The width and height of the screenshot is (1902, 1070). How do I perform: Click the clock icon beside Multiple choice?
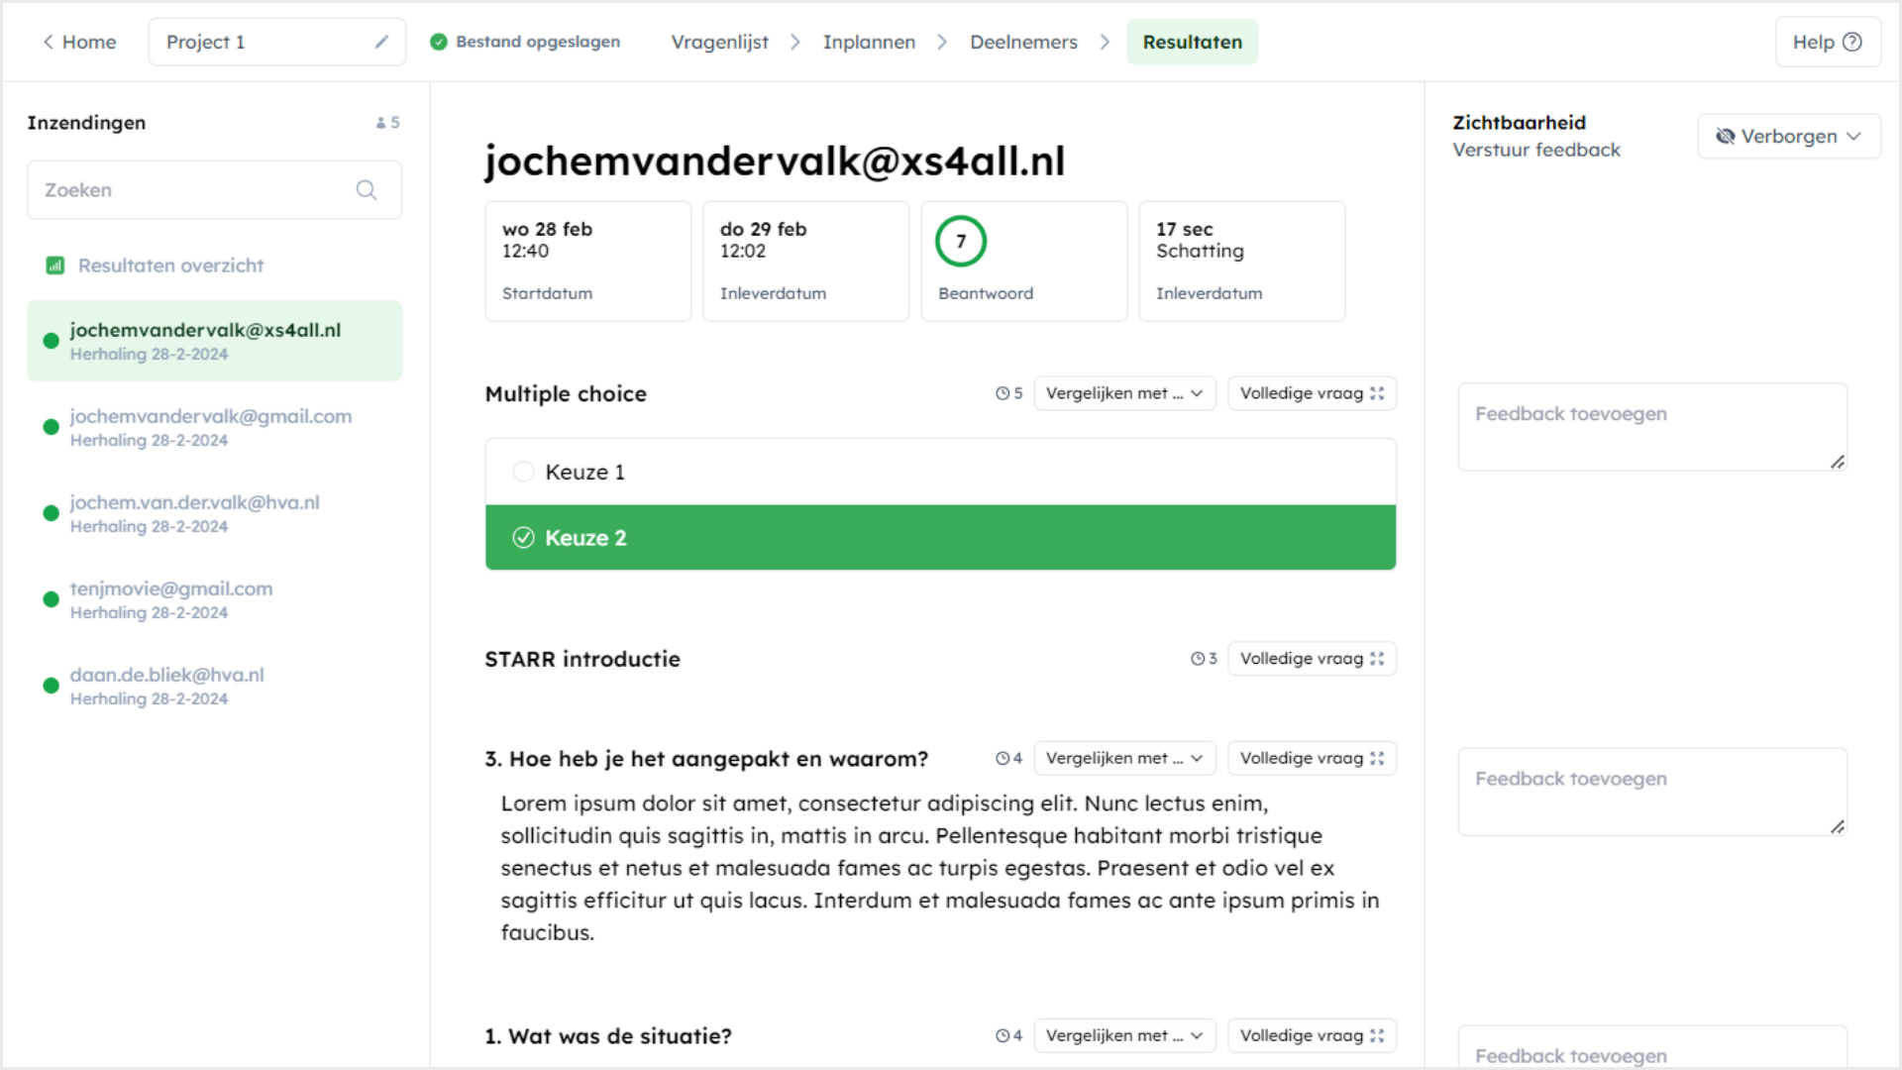(1003, 393)
